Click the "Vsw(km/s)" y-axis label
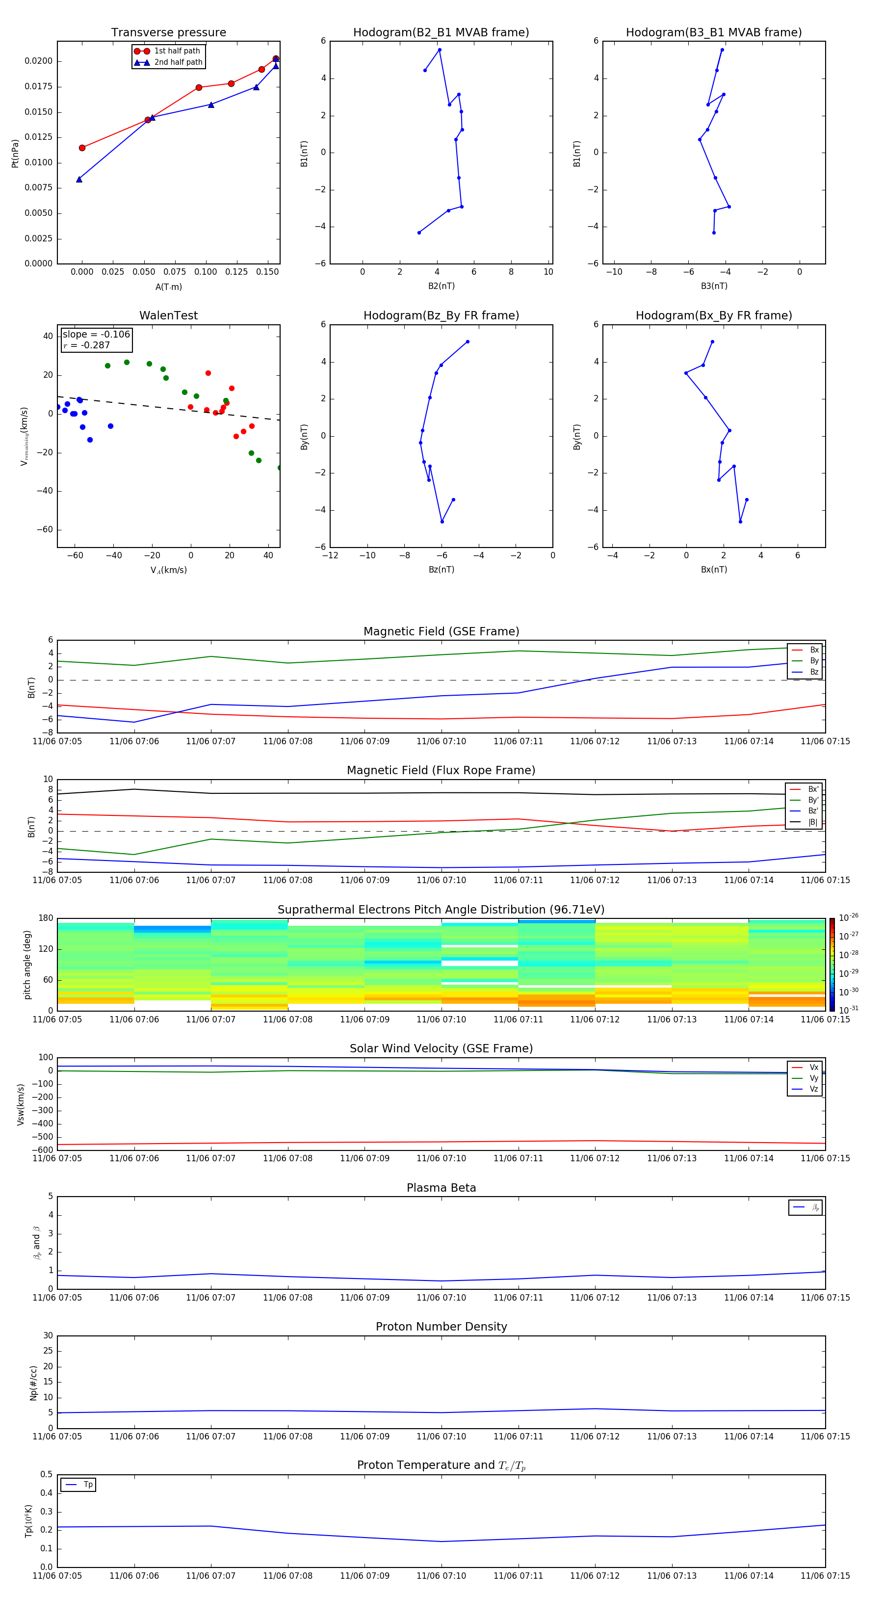 click(20, 1104)
